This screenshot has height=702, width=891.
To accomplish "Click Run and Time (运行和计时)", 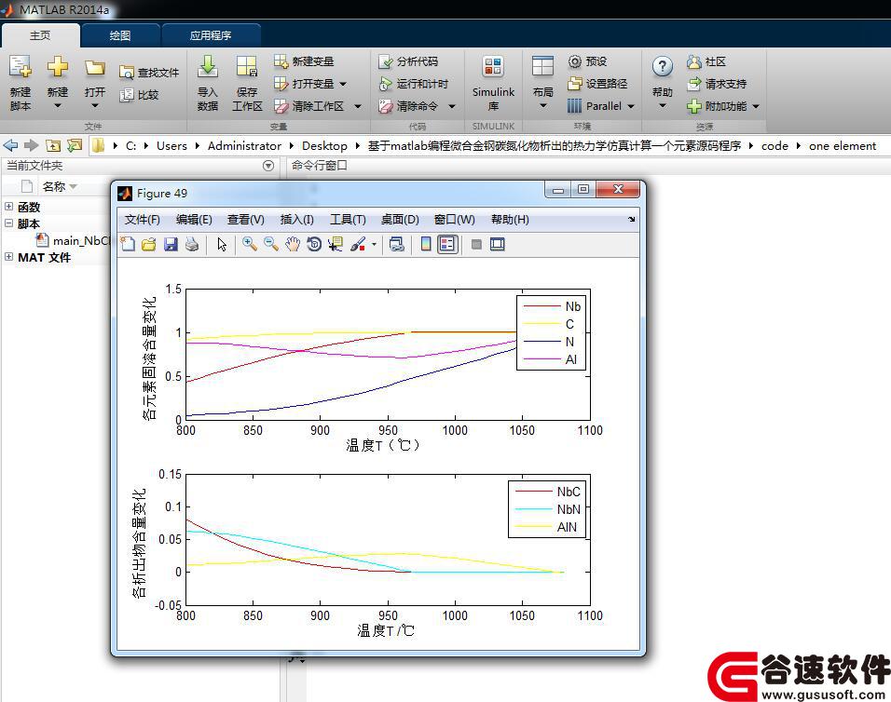I will tap(414, 84).
